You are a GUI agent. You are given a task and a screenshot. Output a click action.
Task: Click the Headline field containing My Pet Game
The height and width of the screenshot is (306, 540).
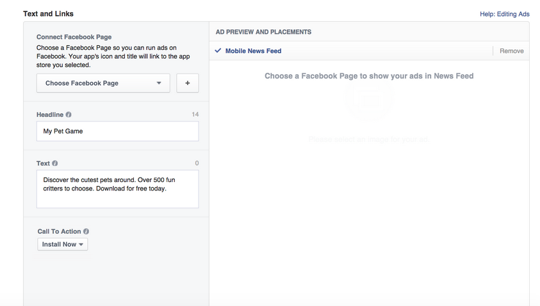117,131
